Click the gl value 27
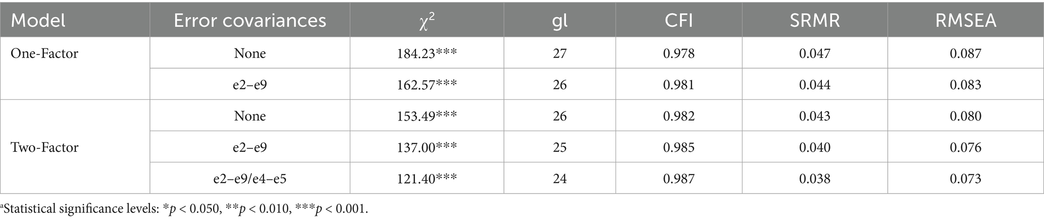 pyautogui.click(x=559, y=53)
